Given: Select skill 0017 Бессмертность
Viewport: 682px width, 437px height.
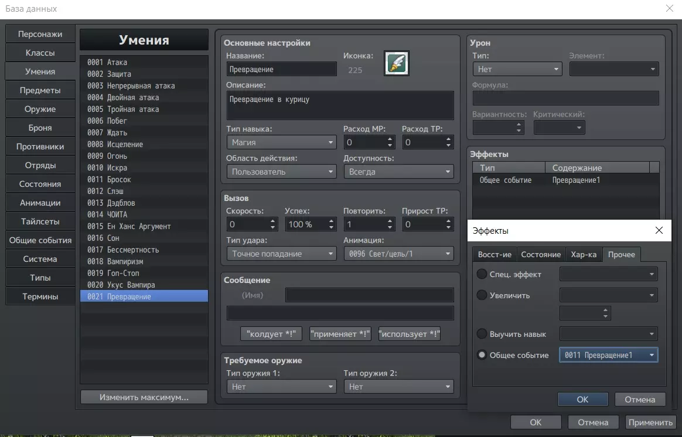Looking at the screenshot, I should (144, 250).
